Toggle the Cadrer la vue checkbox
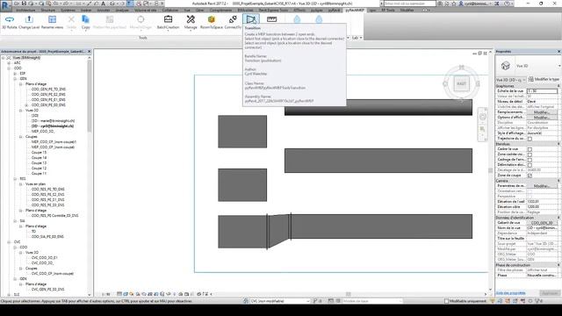This screenshot has height=316, width=562. tap(530, 149)
